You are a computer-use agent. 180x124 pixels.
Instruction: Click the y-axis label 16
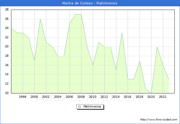pos(7,65)
